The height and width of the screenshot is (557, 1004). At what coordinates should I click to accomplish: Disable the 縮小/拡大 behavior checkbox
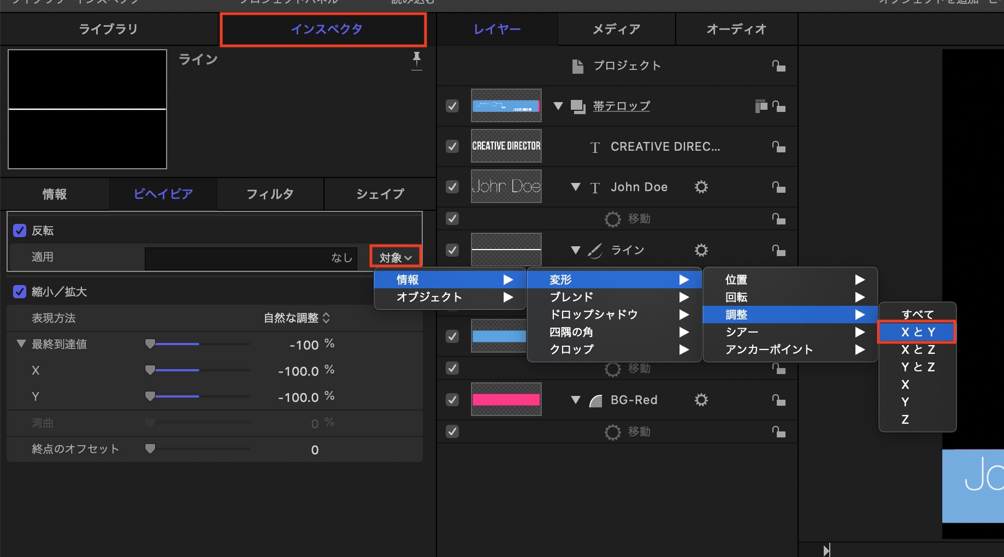(20, 292)
